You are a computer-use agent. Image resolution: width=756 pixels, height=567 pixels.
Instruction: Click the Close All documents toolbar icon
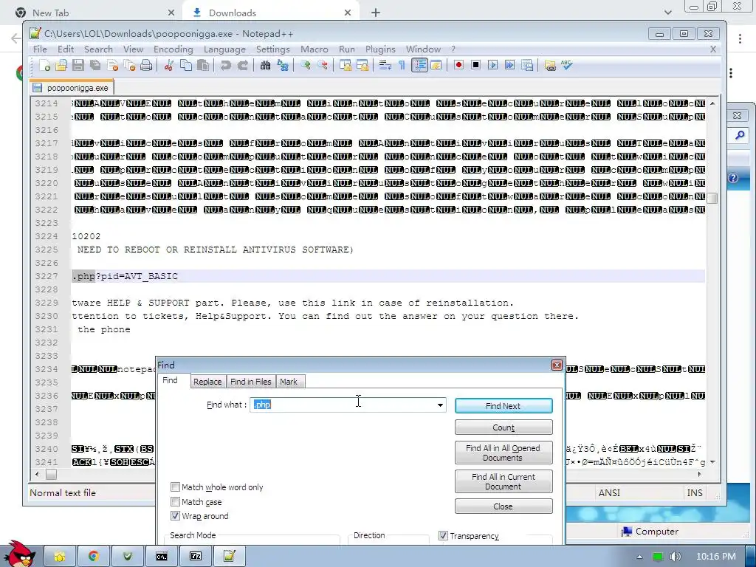pyautogui.click(x=129, y=65)
